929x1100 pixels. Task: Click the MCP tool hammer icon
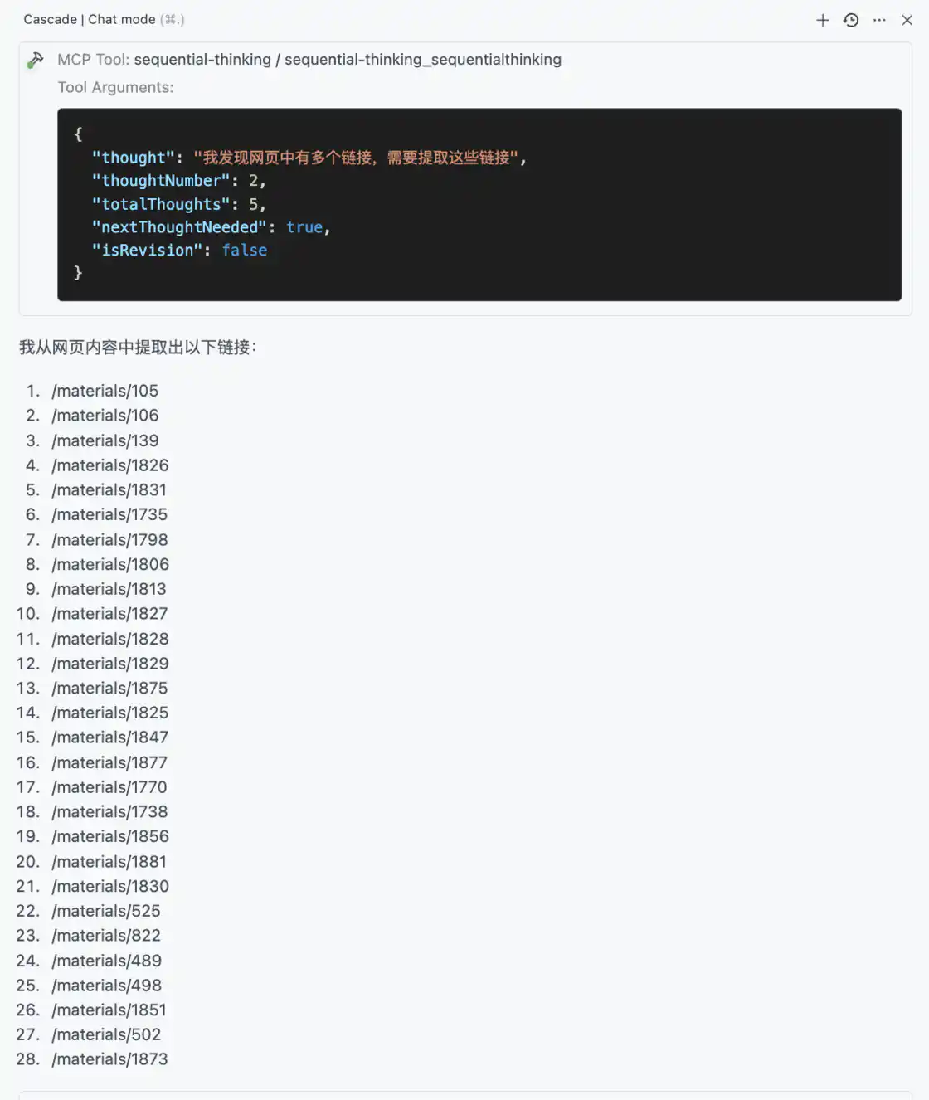click(x=36, y=61)
